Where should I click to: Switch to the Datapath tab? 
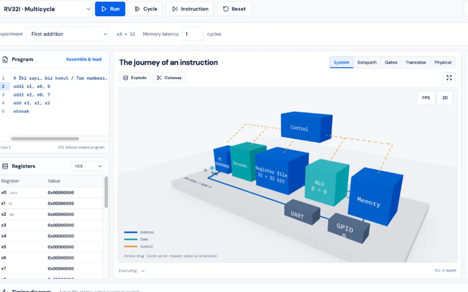(367, 62)
